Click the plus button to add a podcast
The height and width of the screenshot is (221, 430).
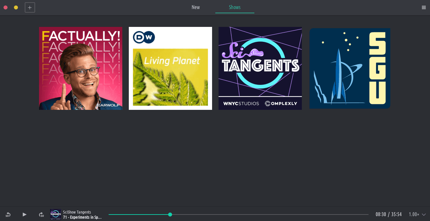(x=30, y=7)
